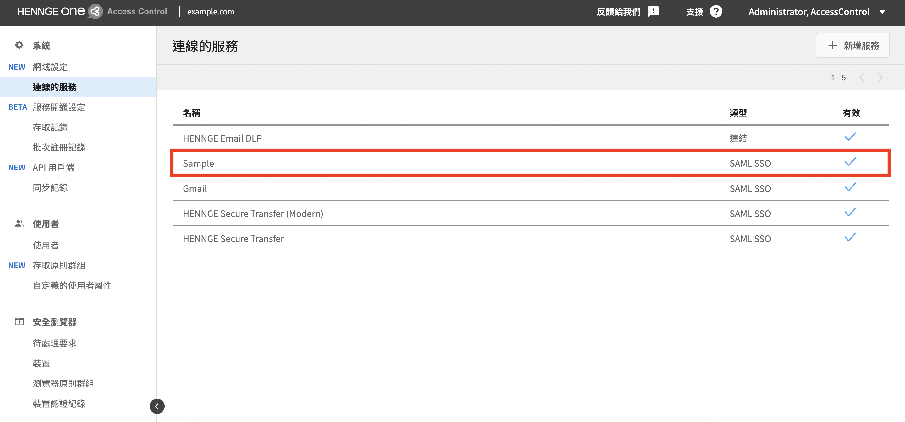Click checkmark in HENNGE Secure Transfer row
The image size is (905, 422).
click(x=850, y=237)
